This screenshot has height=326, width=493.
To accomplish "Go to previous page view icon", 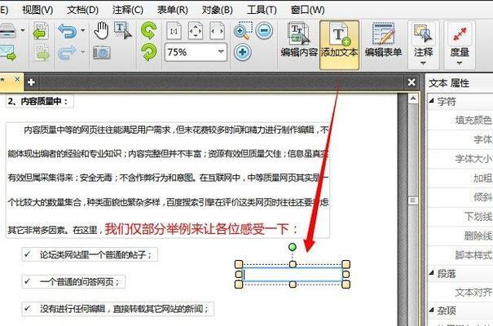I will coord(42,31).
